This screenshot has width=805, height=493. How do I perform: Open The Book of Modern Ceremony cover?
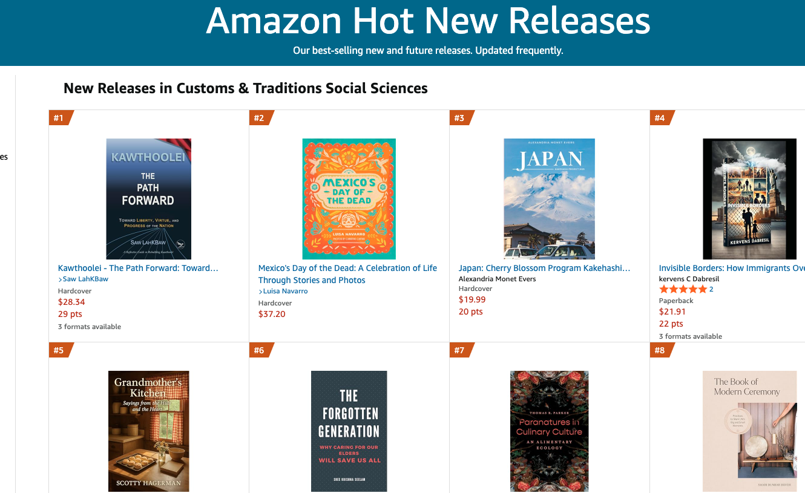point(749,431)
